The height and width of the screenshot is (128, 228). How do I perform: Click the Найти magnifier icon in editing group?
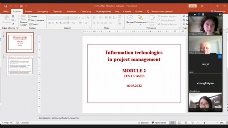pos(184,16)
